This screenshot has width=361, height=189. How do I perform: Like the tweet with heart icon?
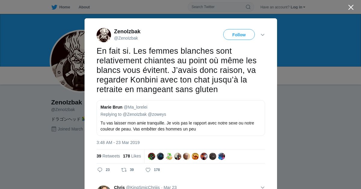pyautogui.click(x=148, y=170)
